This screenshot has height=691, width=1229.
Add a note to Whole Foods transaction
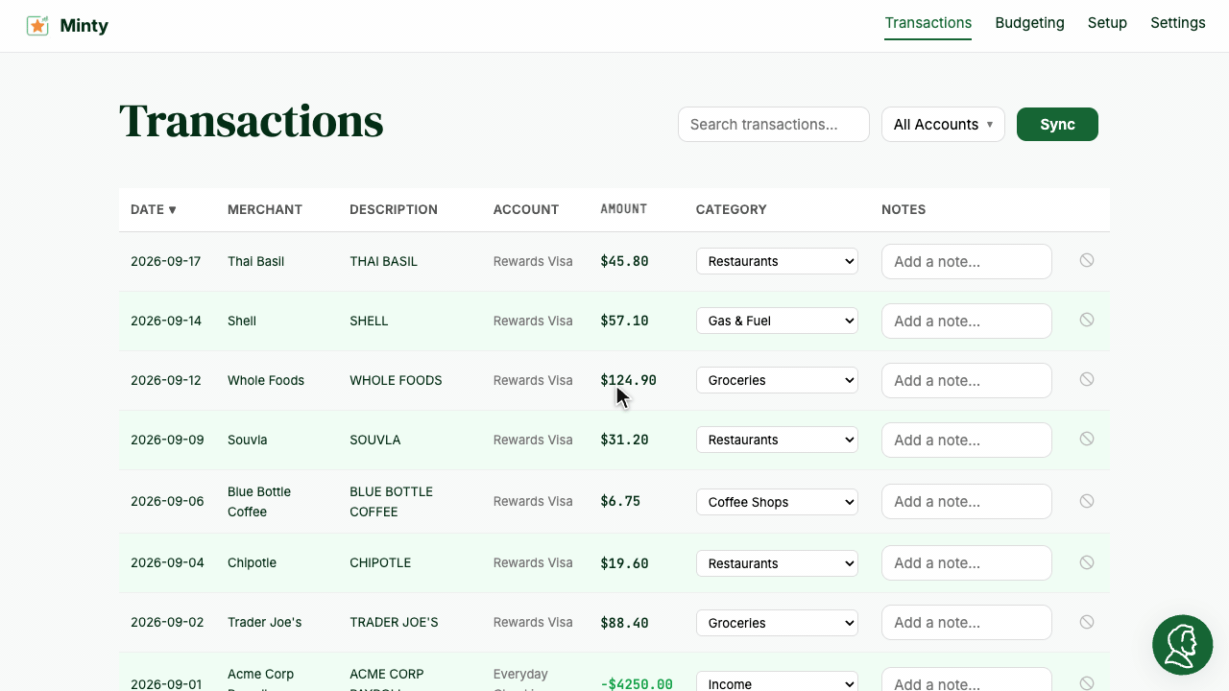coord(967,381)
